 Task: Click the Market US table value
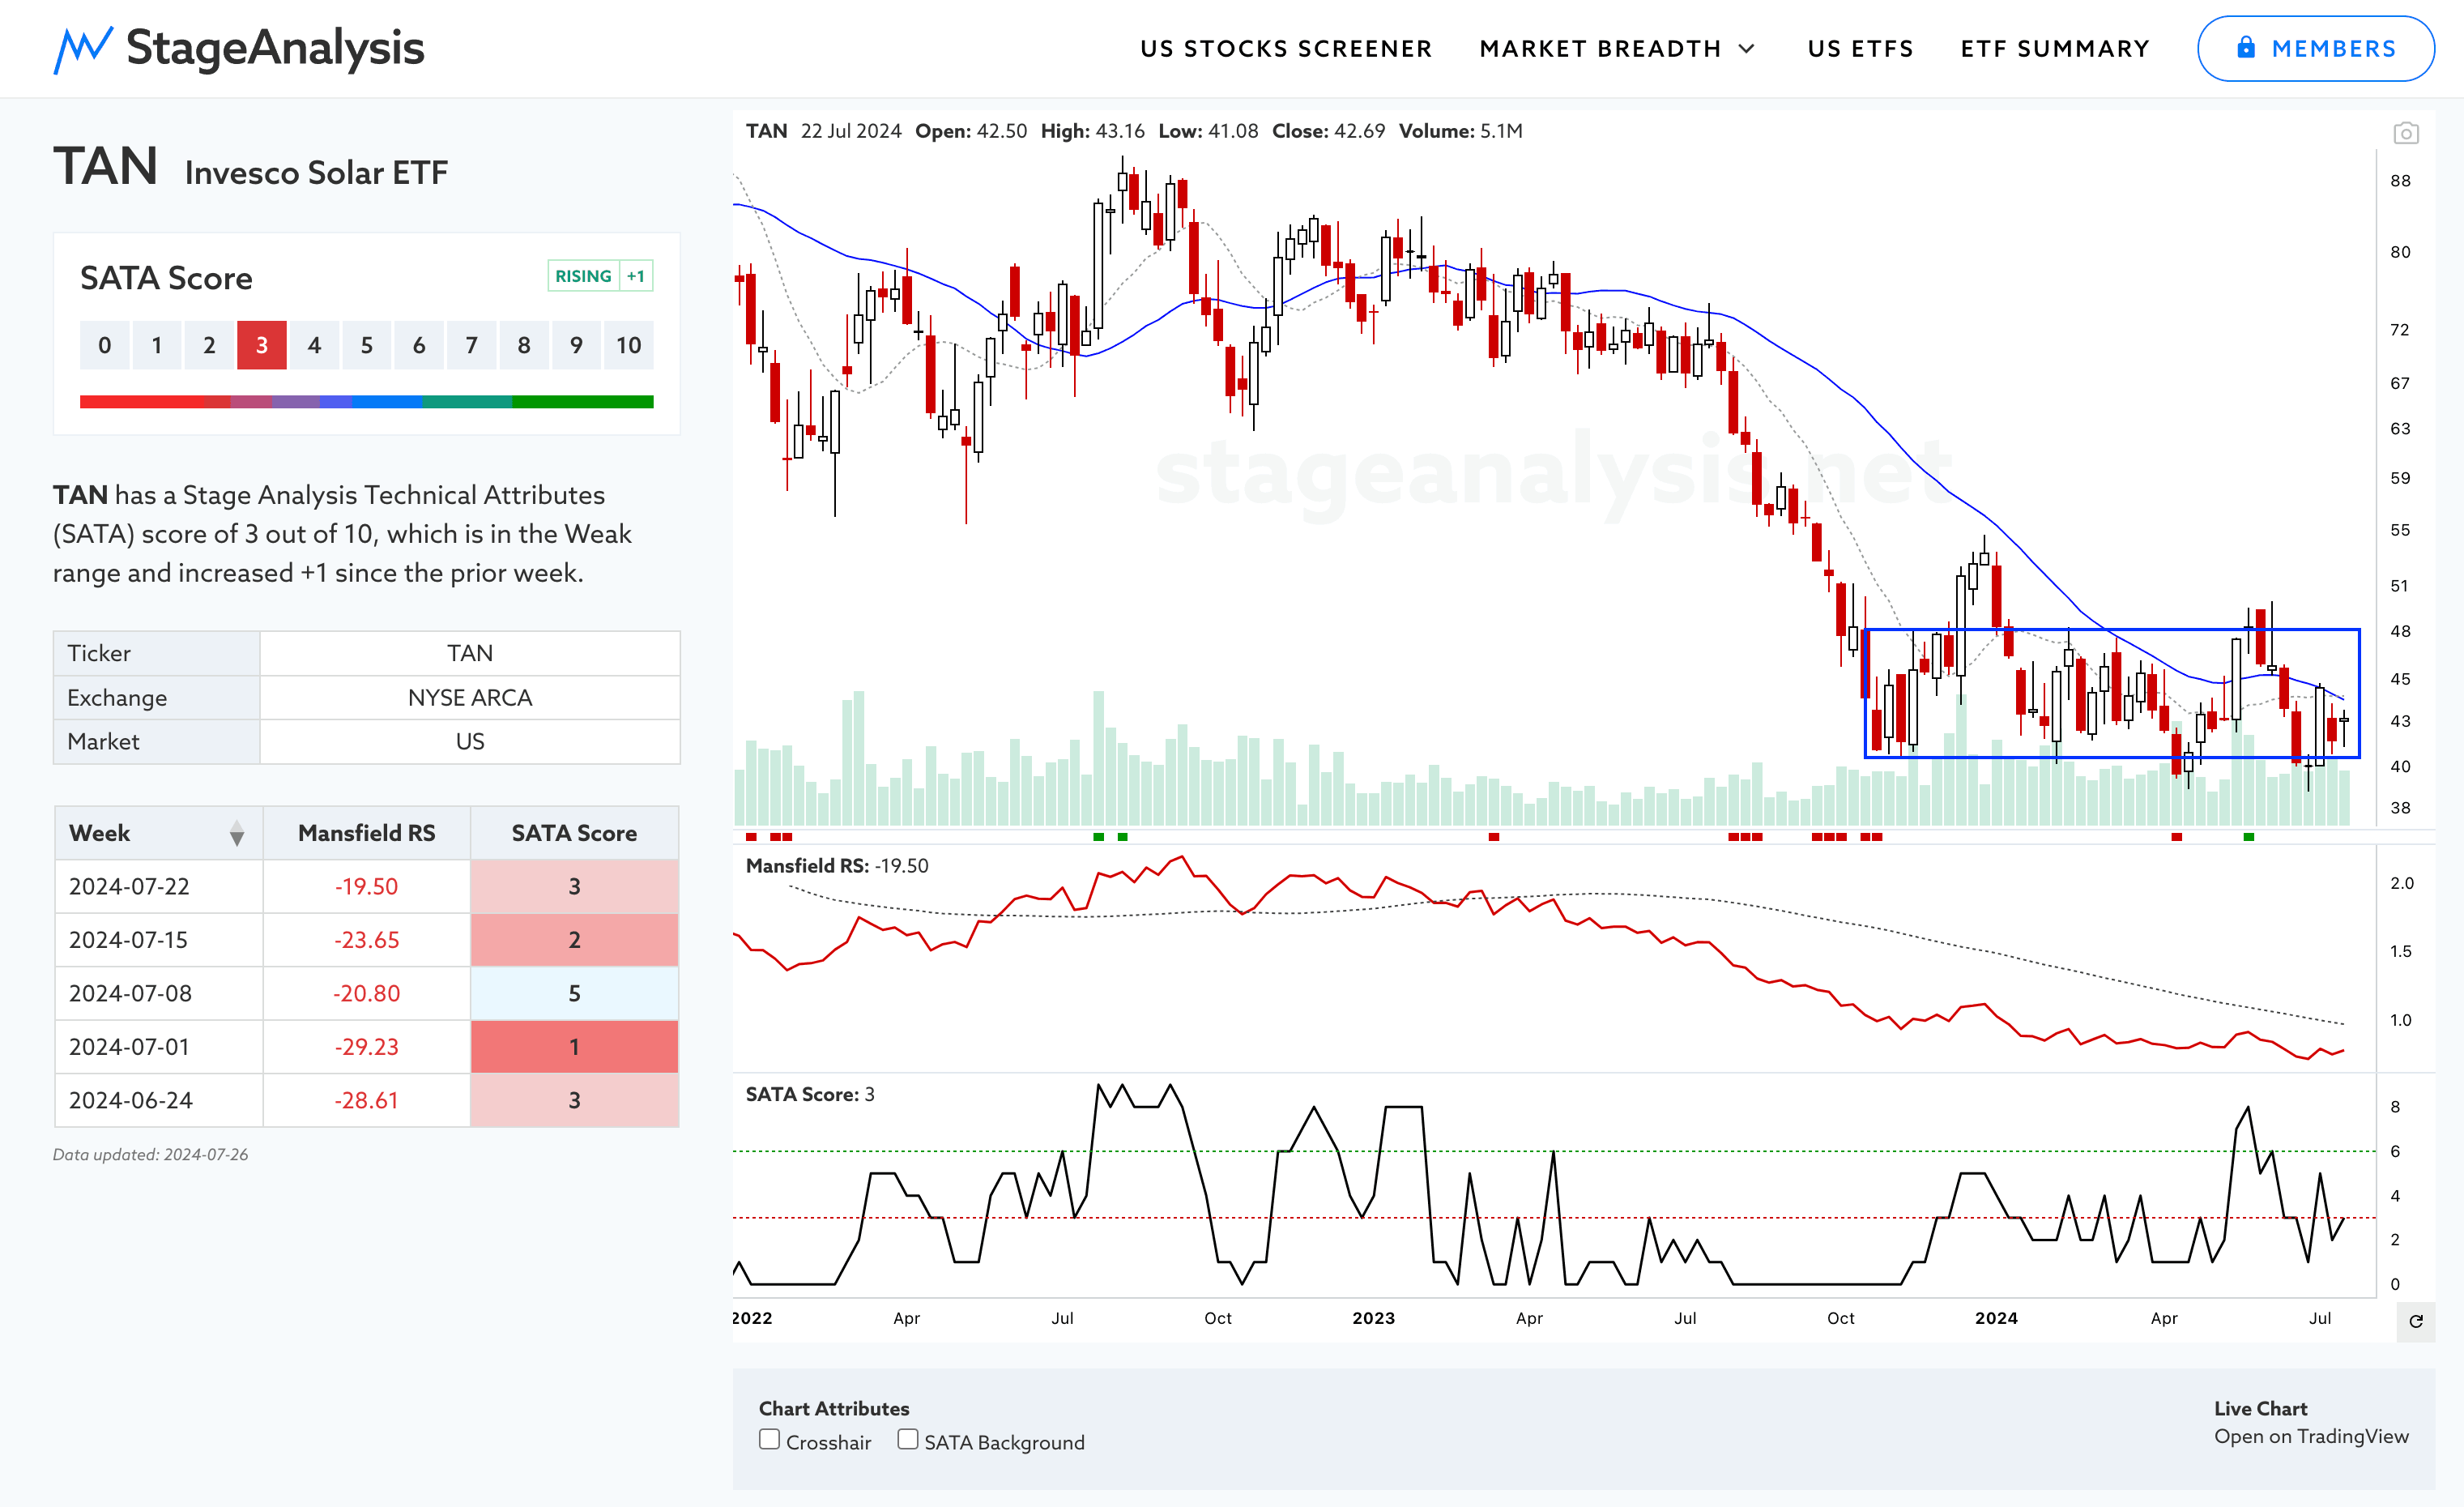(470, 741)
